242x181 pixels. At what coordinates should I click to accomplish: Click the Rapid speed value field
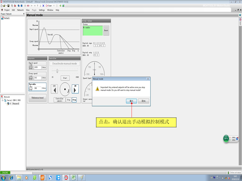[37, 67]
